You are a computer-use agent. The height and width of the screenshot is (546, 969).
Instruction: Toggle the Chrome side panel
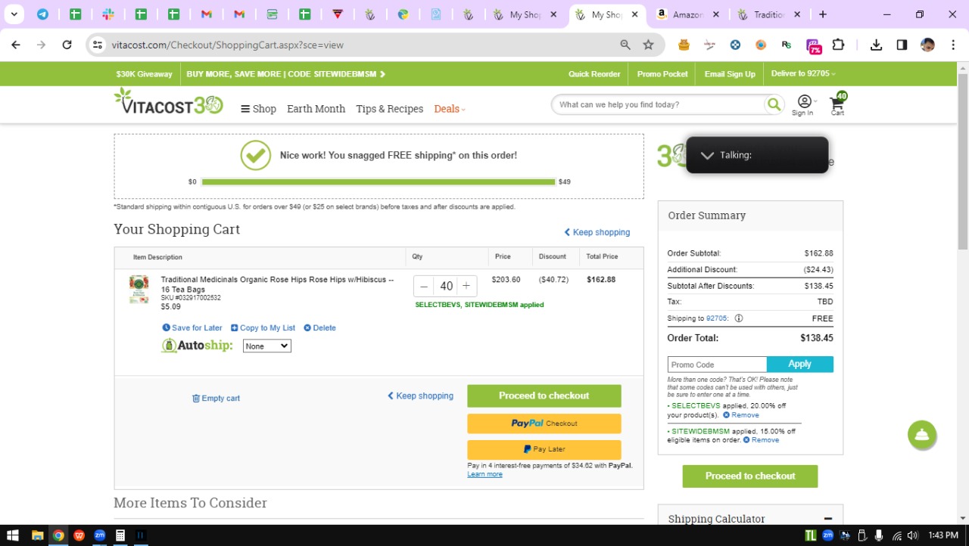(902, 45)
